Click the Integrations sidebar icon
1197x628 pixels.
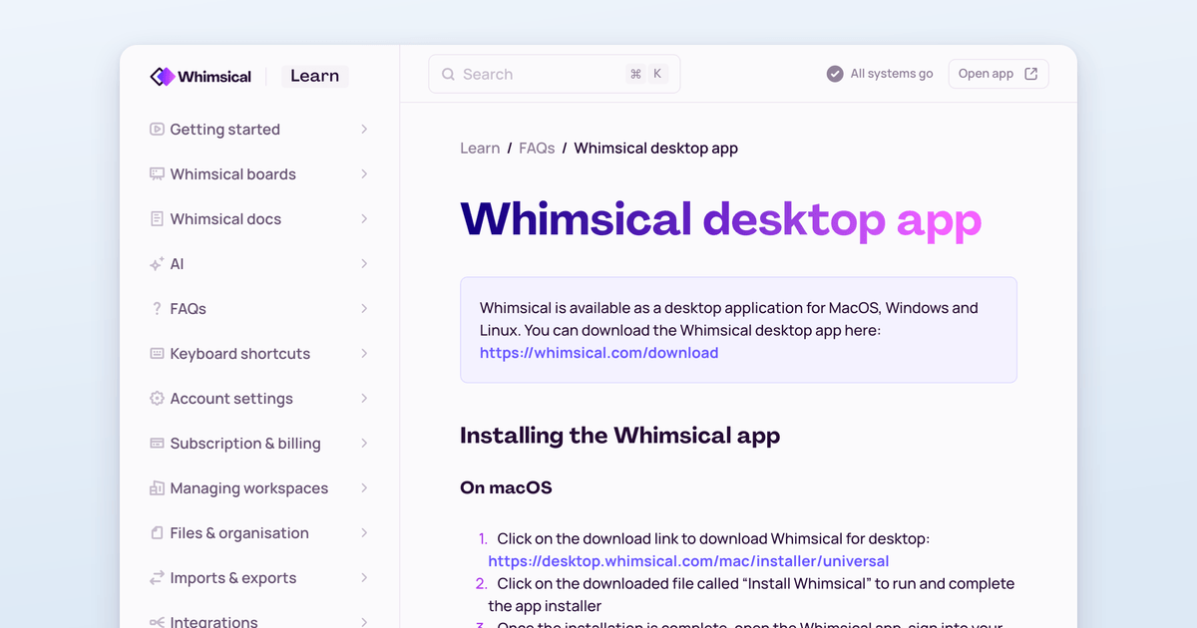[157, 622]
